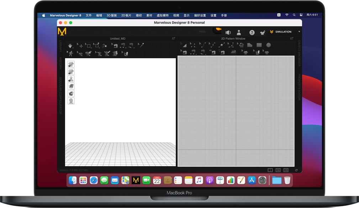Toggle Show Garment visibility button
The width and height of the screenshot is (359, 208).
pos(71,64)
